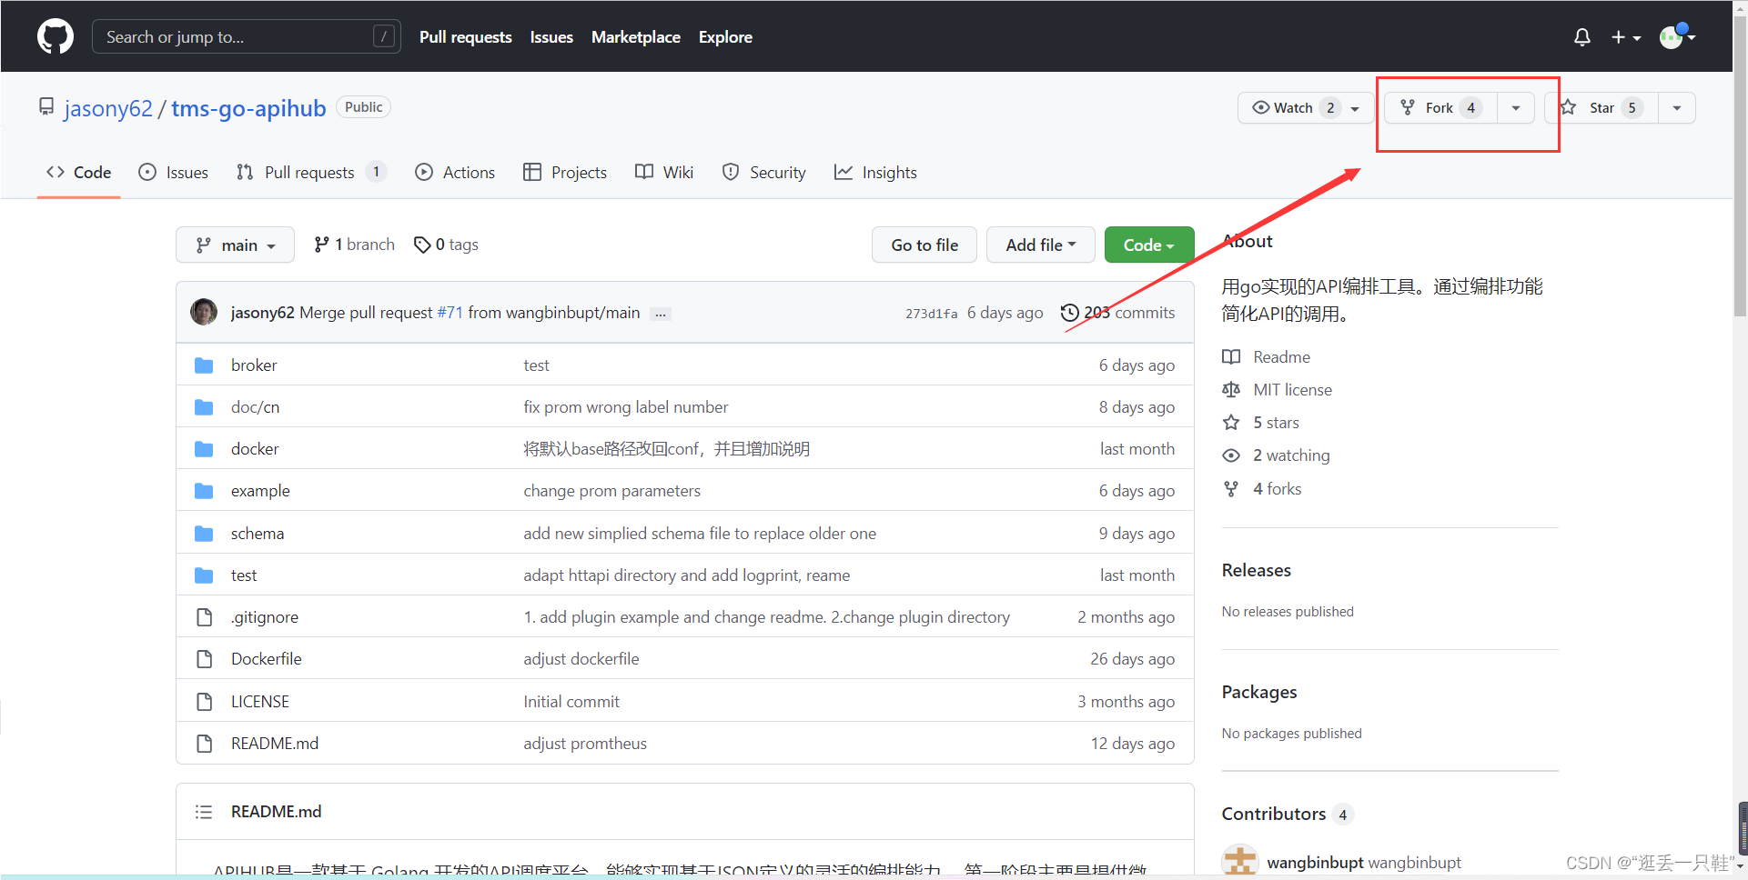Click the GitHub logo icon
The height and width of the screenshot is (880, 1748).
point(56,37)
